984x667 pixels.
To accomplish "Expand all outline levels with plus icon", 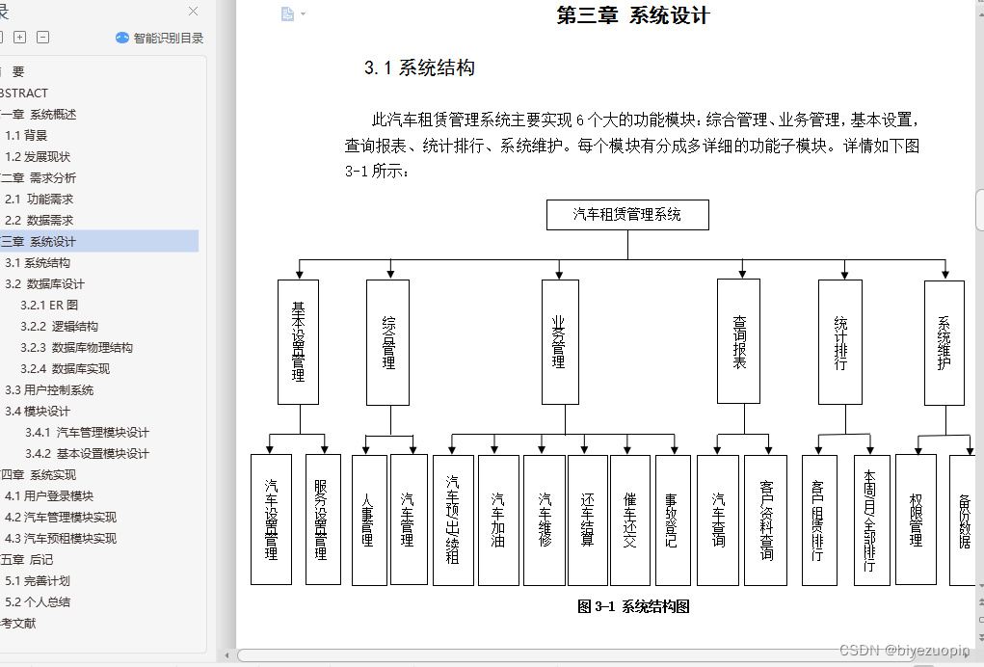I will click(20, 37).
